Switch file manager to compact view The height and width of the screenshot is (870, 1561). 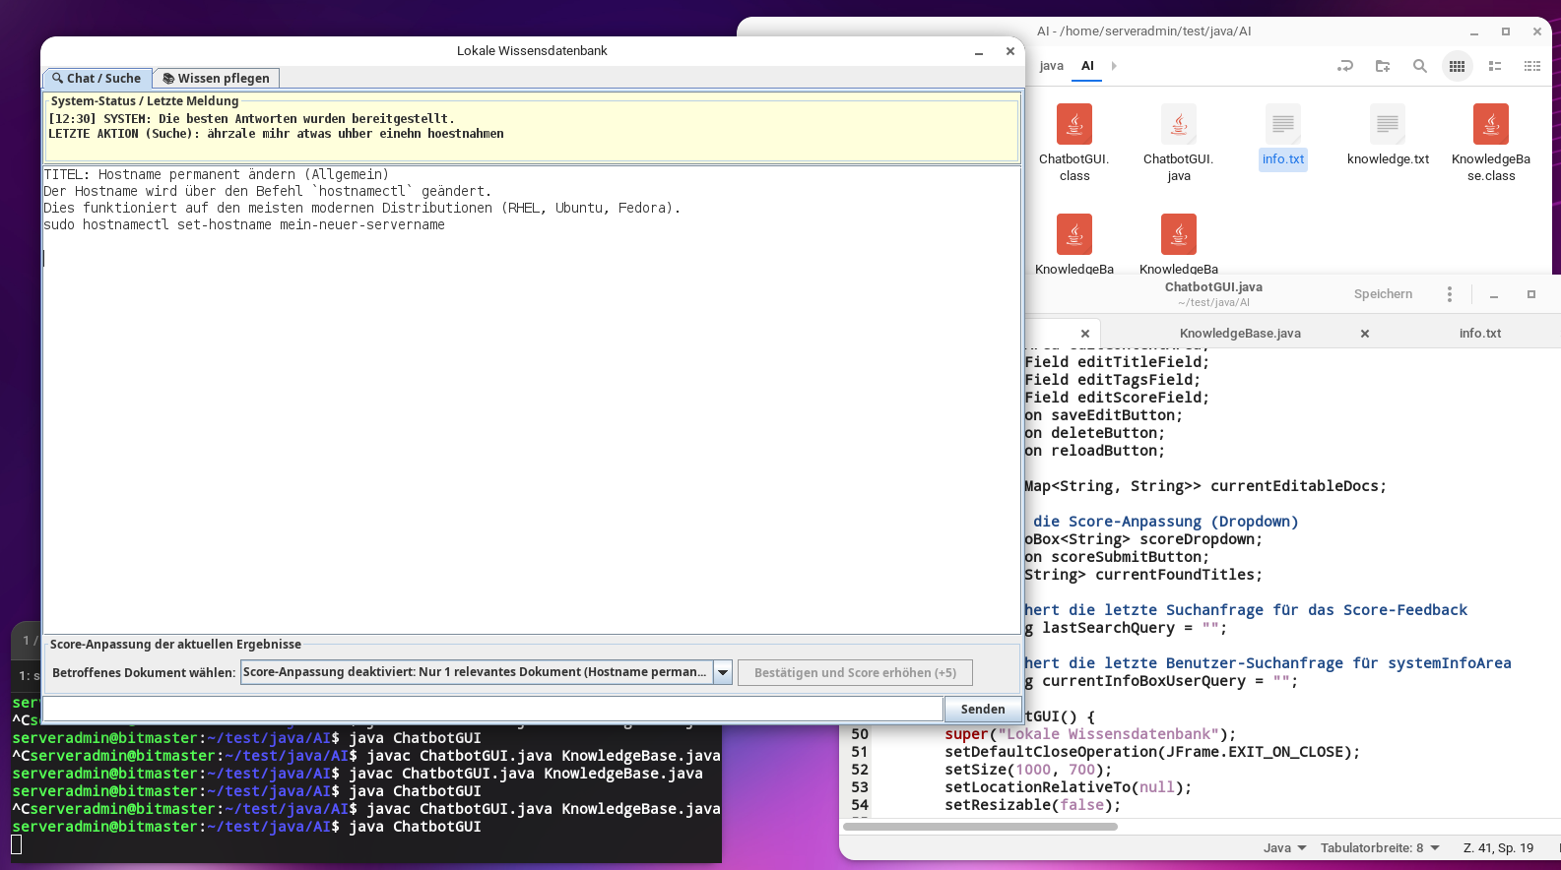tap(1531, 66)
